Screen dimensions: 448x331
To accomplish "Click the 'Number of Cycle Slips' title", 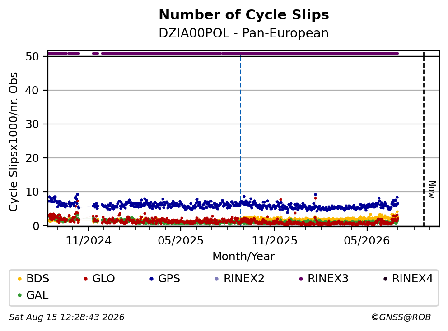I will click(244, 15).
